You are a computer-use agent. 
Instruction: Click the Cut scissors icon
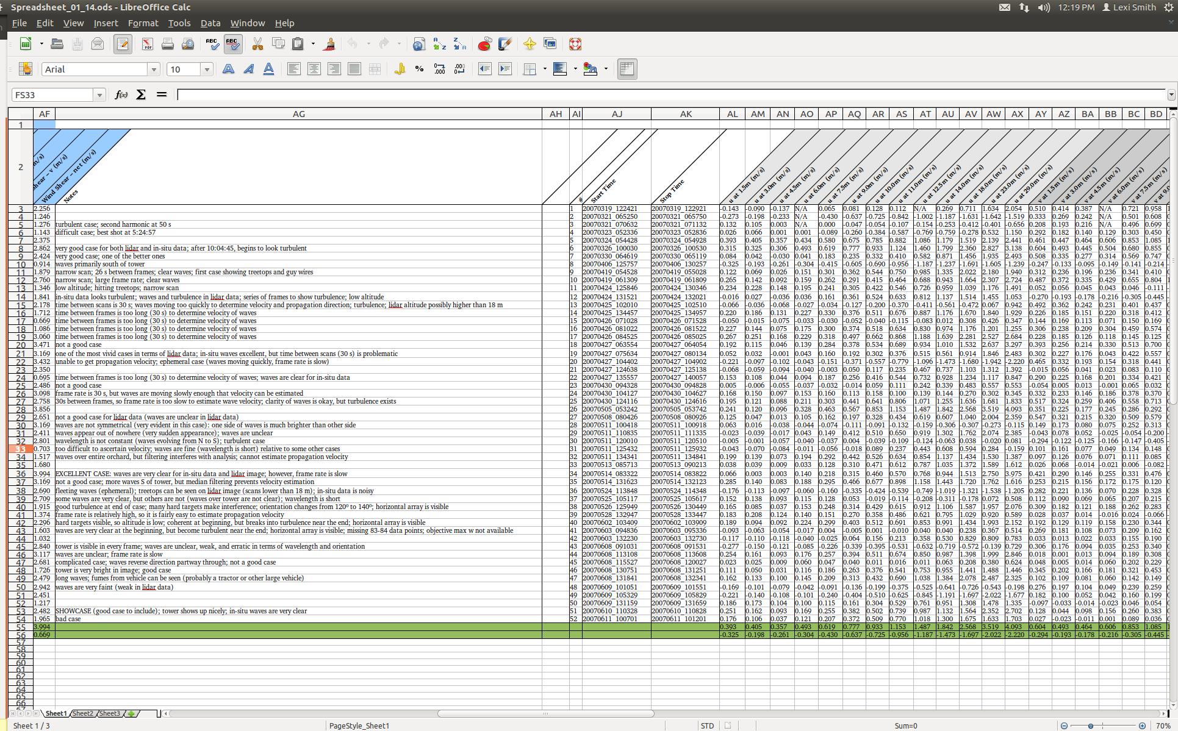[257, 44]
